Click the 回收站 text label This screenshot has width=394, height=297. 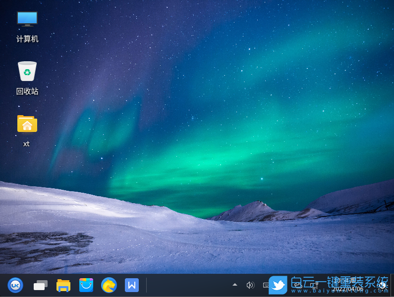(x=27, y=91)
